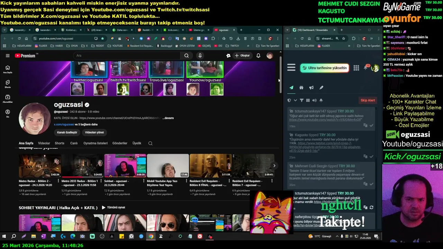Open the YouTube hamburger guide menu

point(8,56)
